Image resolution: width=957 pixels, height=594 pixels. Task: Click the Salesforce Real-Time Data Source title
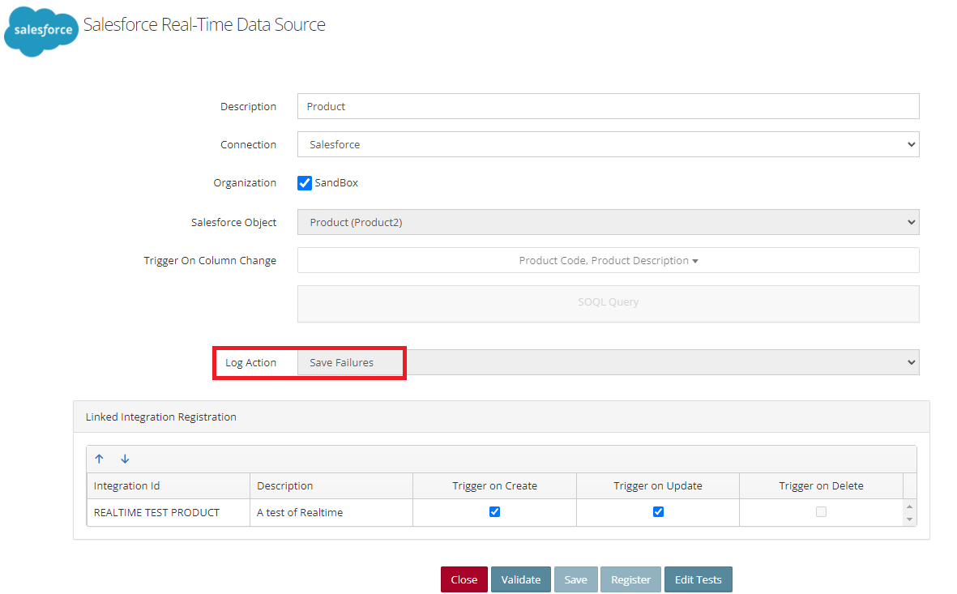(204, 24)
